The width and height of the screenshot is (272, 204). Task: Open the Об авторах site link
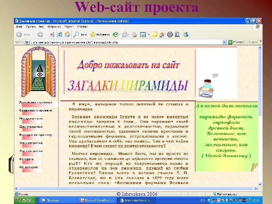tap(29, 167)
